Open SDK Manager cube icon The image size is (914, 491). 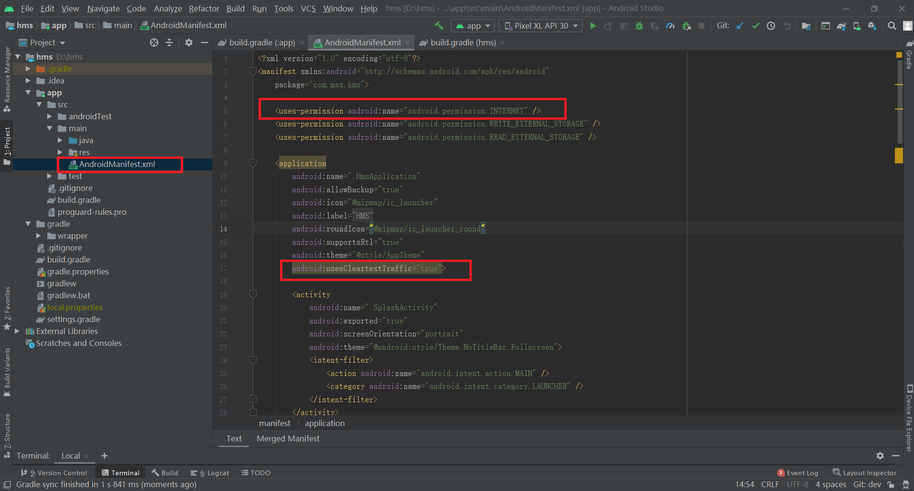(872, 26)
